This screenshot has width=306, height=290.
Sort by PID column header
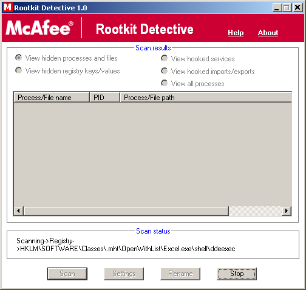pyautogui.click(x=104, y=98)
